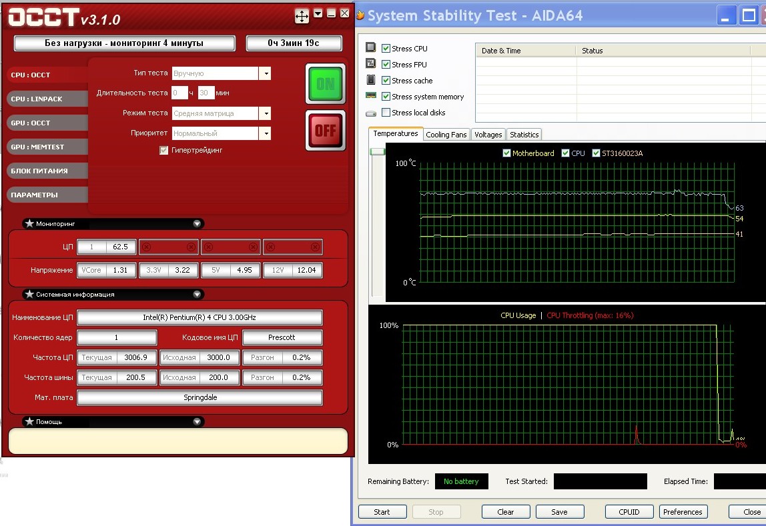Click the CPU chip icon beside Stress CPU
The height and width of the screenshot is (526, 766).
click(x=371, y=47)
